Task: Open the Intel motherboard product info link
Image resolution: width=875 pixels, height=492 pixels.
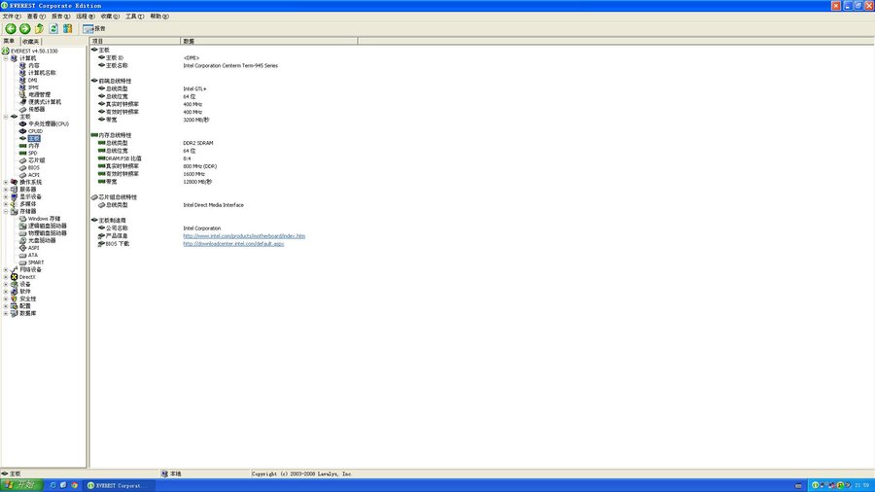Action: 244,236
